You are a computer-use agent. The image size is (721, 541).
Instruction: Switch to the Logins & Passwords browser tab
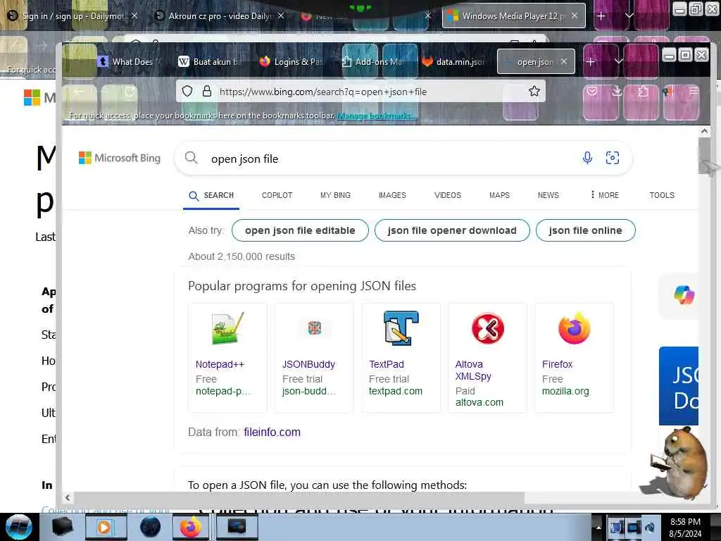(x=291, y=61)
